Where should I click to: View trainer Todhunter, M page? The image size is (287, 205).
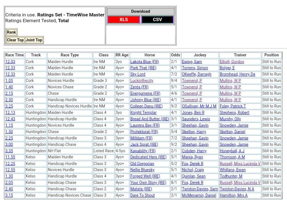point(231,176)
